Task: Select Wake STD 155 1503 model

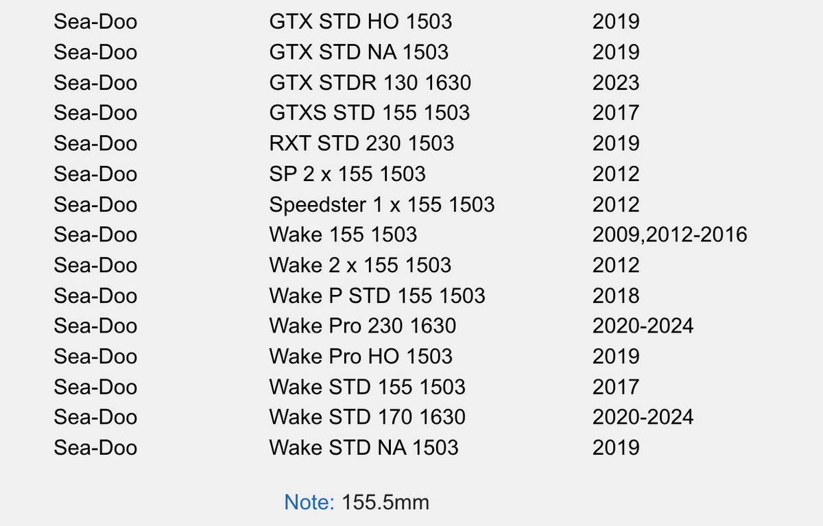Action: click(367, 387)
